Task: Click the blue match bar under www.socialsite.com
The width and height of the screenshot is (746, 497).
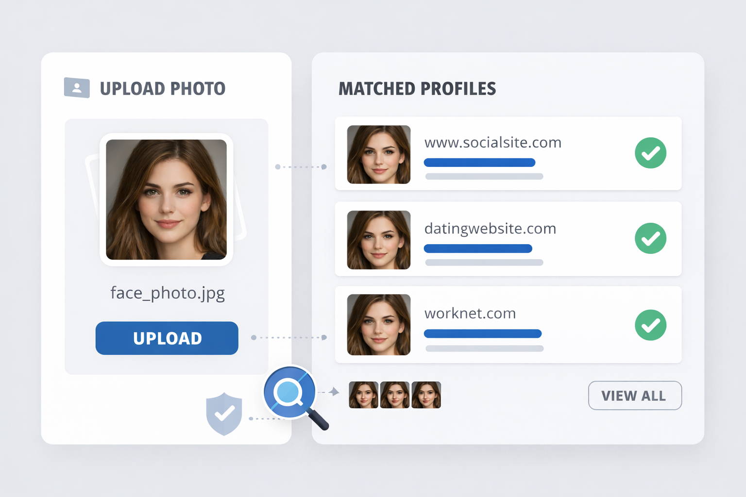Action: 479,163
